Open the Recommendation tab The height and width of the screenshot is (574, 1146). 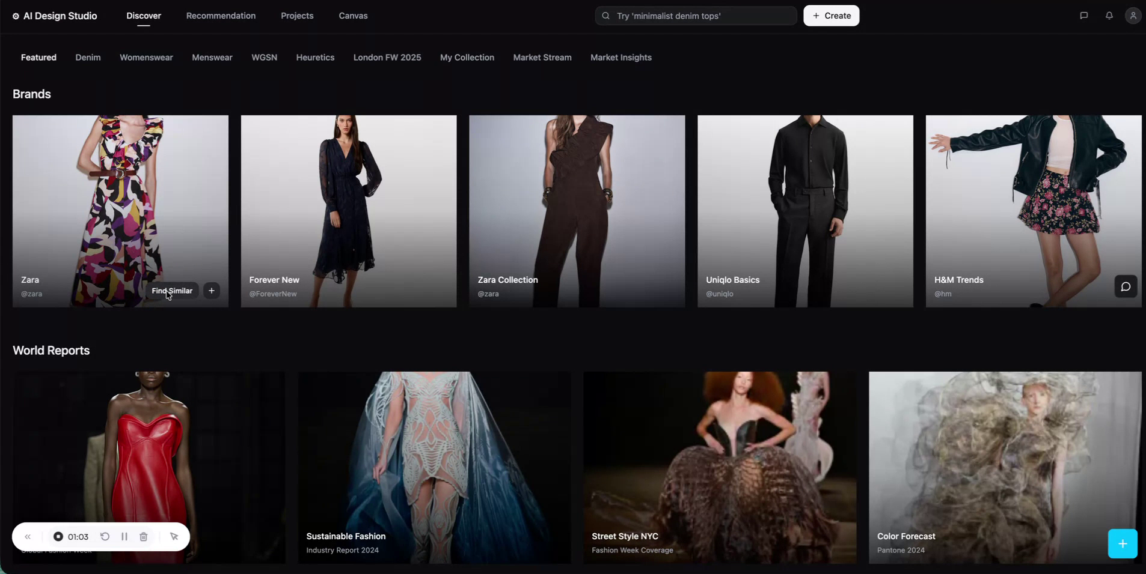221,16
